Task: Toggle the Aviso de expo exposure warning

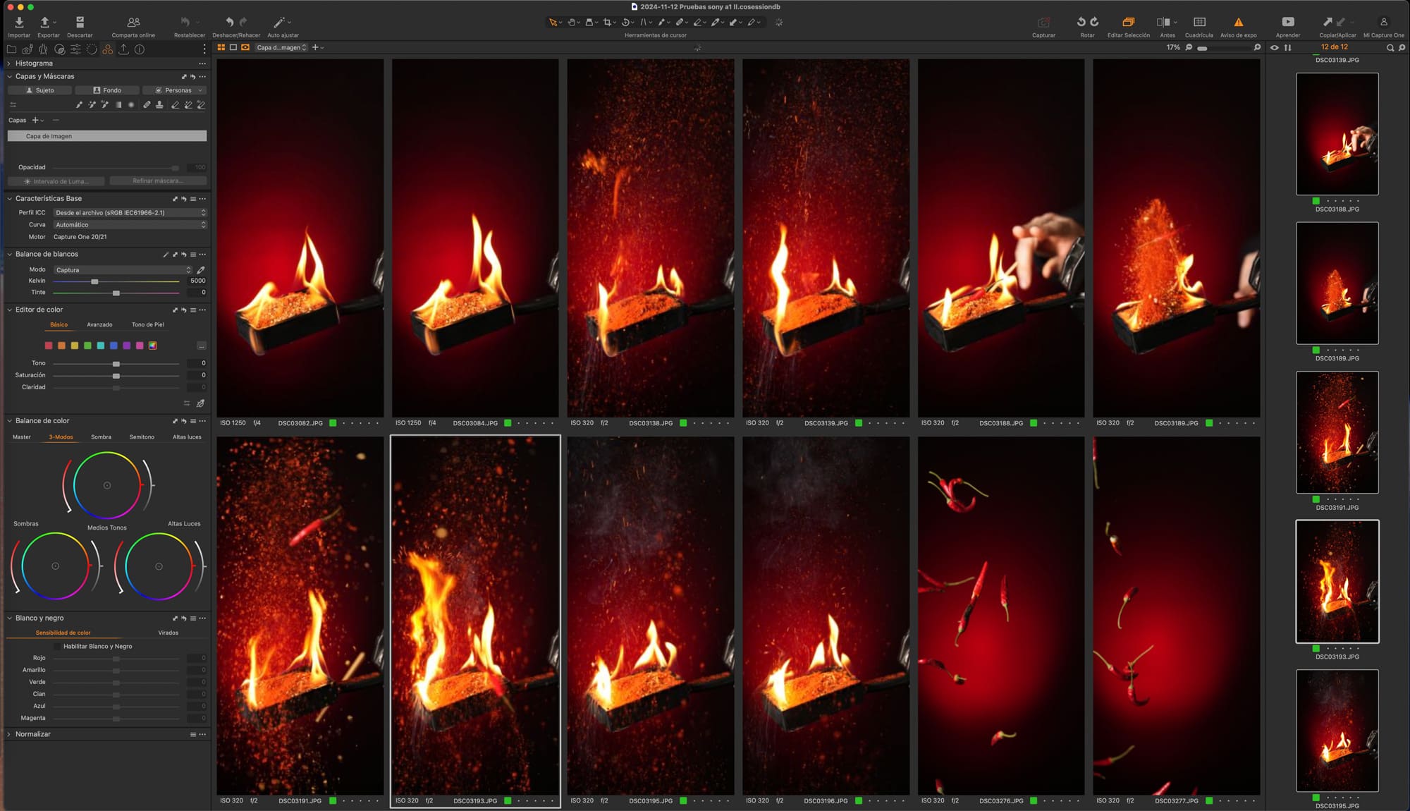Action: click(1239, 22)
